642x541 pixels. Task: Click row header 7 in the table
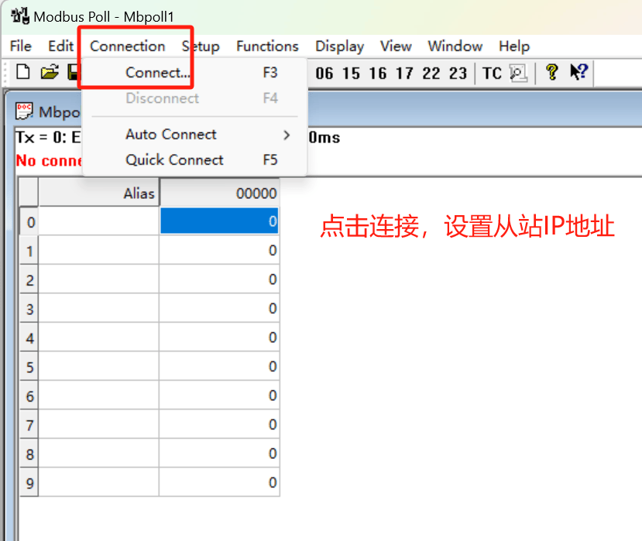click(29, 424)
